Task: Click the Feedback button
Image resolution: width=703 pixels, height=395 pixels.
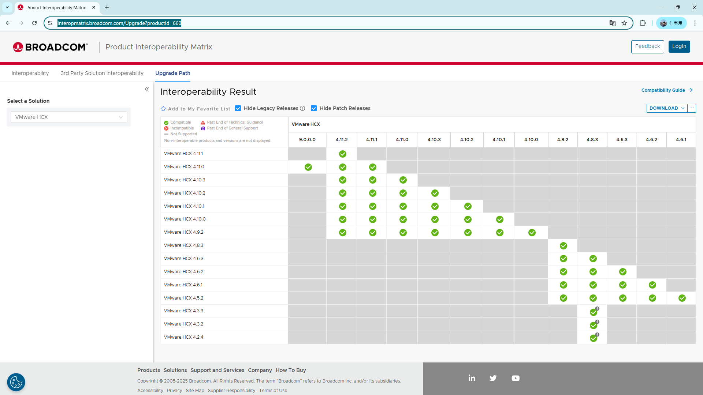Action: click(647, 46)
